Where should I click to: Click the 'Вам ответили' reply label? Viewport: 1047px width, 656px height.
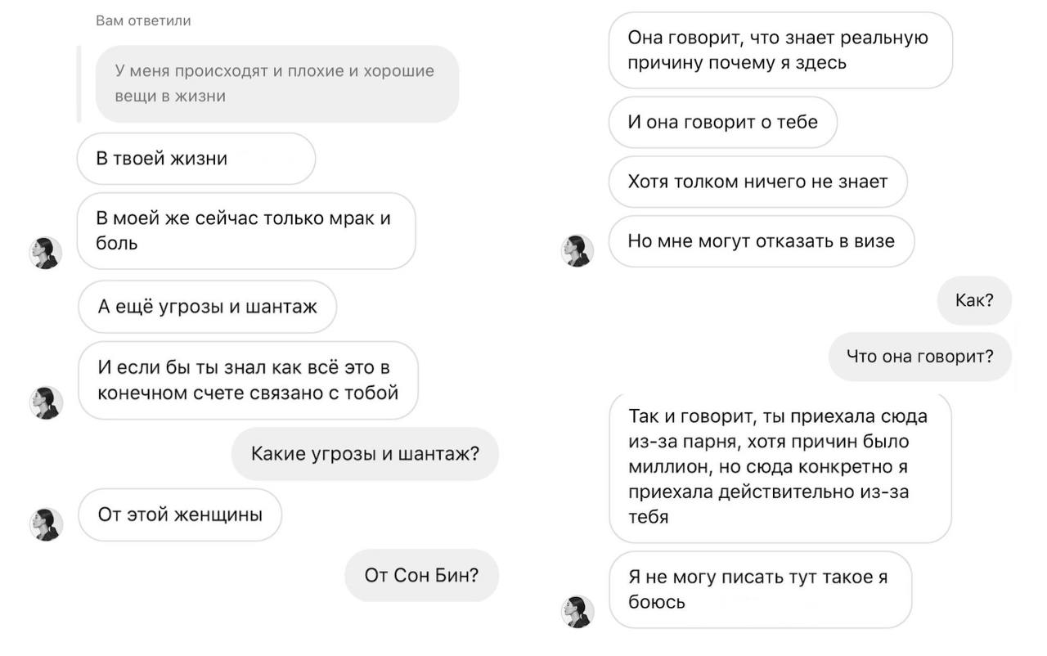(143, 20)
